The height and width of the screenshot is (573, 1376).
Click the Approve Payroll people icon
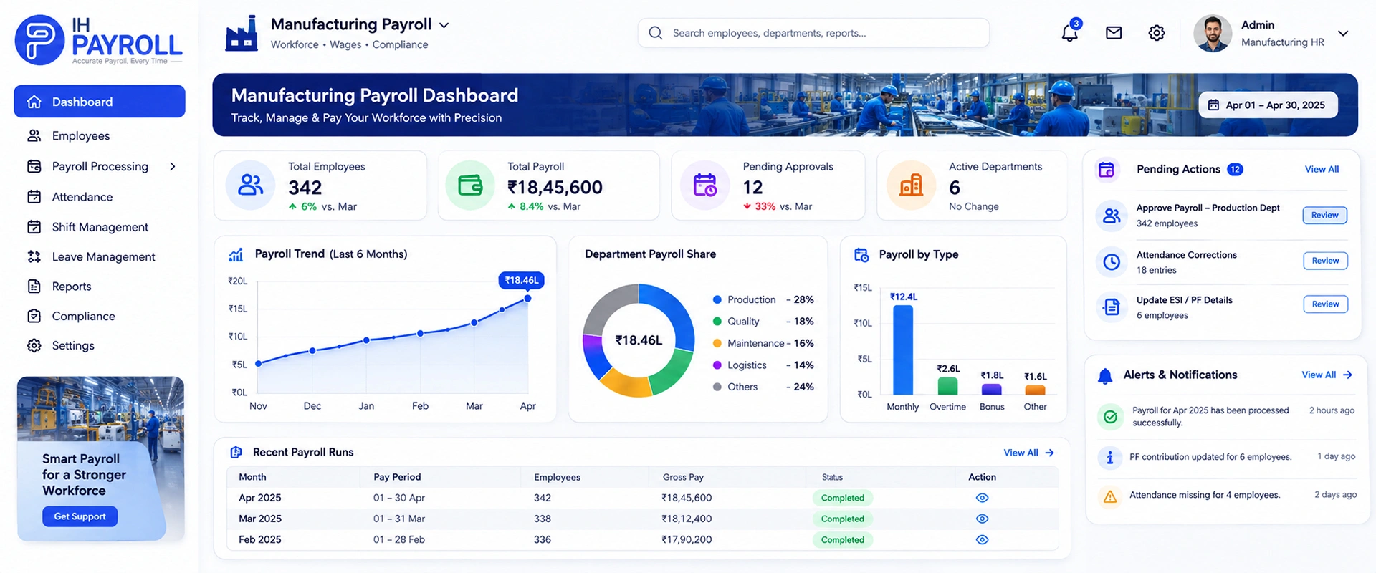[1112, 216]
